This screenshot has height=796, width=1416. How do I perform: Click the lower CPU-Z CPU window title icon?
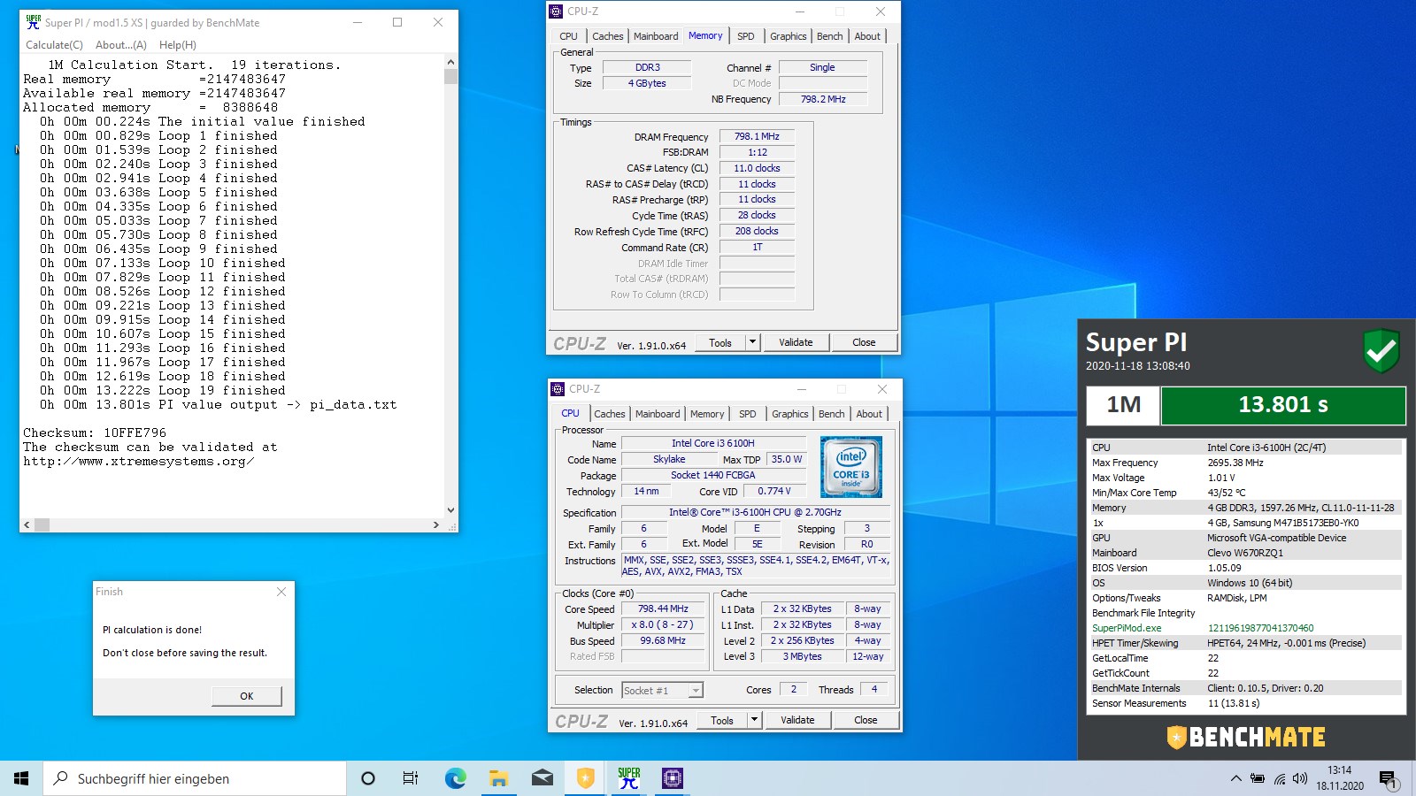558,389
